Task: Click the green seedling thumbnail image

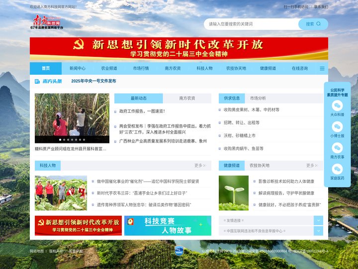Action: [x=234, y=193]
